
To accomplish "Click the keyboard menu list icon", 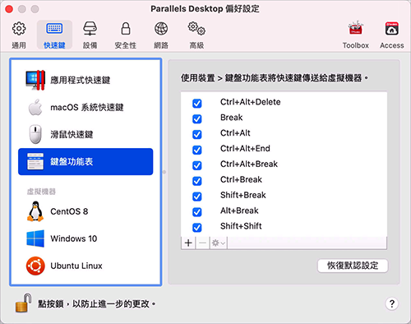I will pyautogui.click(x=35, y=161).
